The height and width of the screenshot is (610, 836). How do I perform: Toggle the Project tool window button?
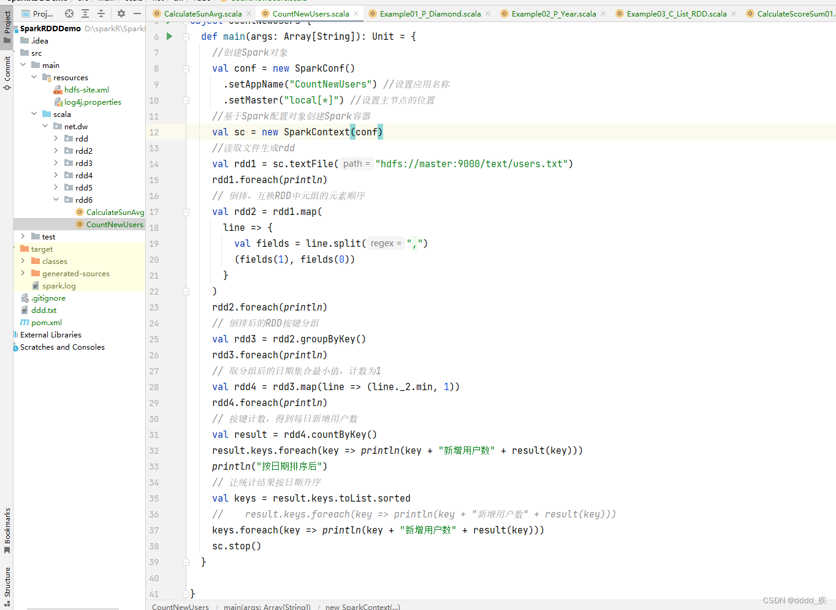7,27
